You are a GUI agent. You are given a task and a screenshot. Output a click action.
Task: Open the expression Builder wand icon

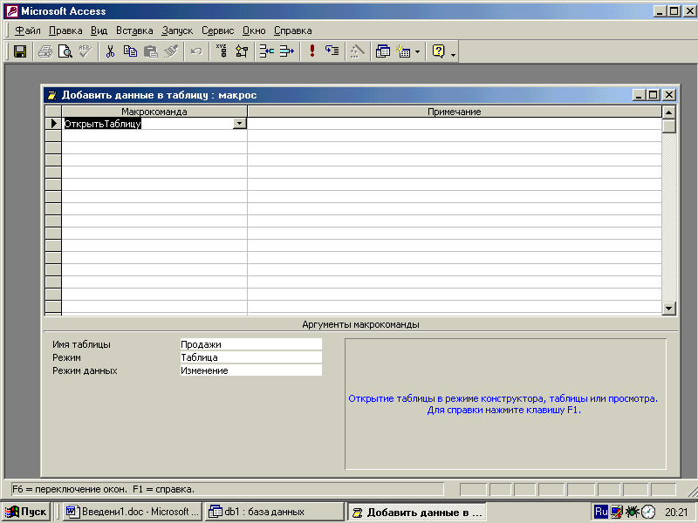pyautogui.click(x=358, y=51)
